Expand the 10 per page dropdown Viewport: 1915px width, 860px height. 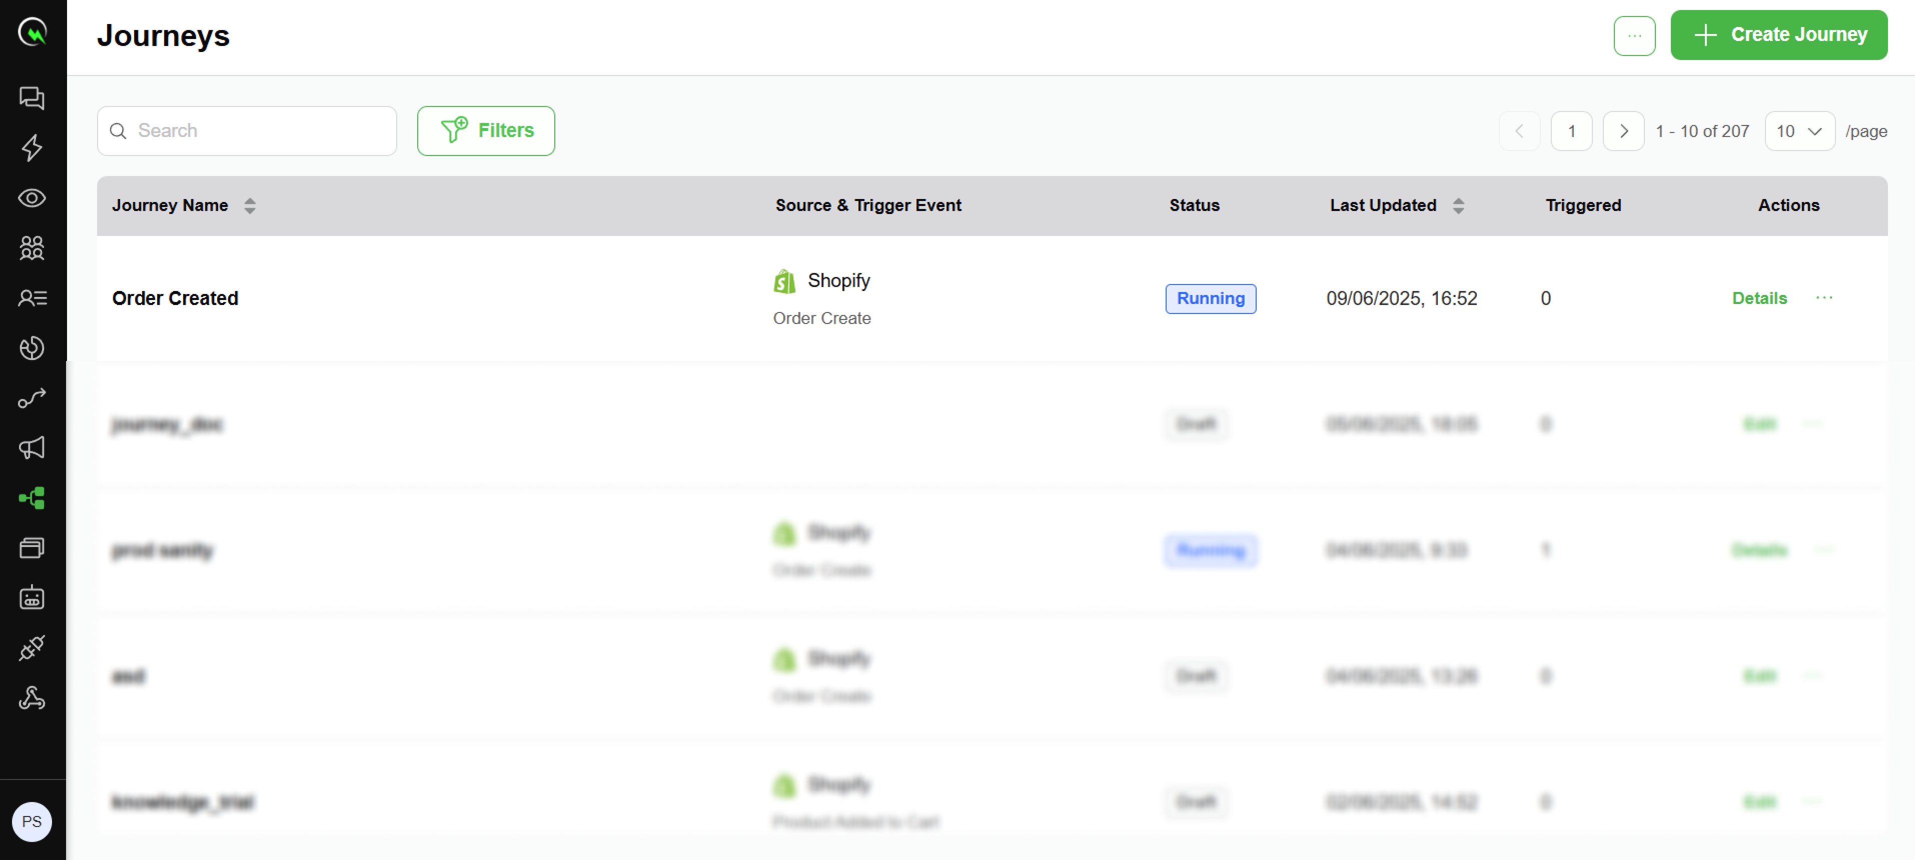coord(1799,131)
